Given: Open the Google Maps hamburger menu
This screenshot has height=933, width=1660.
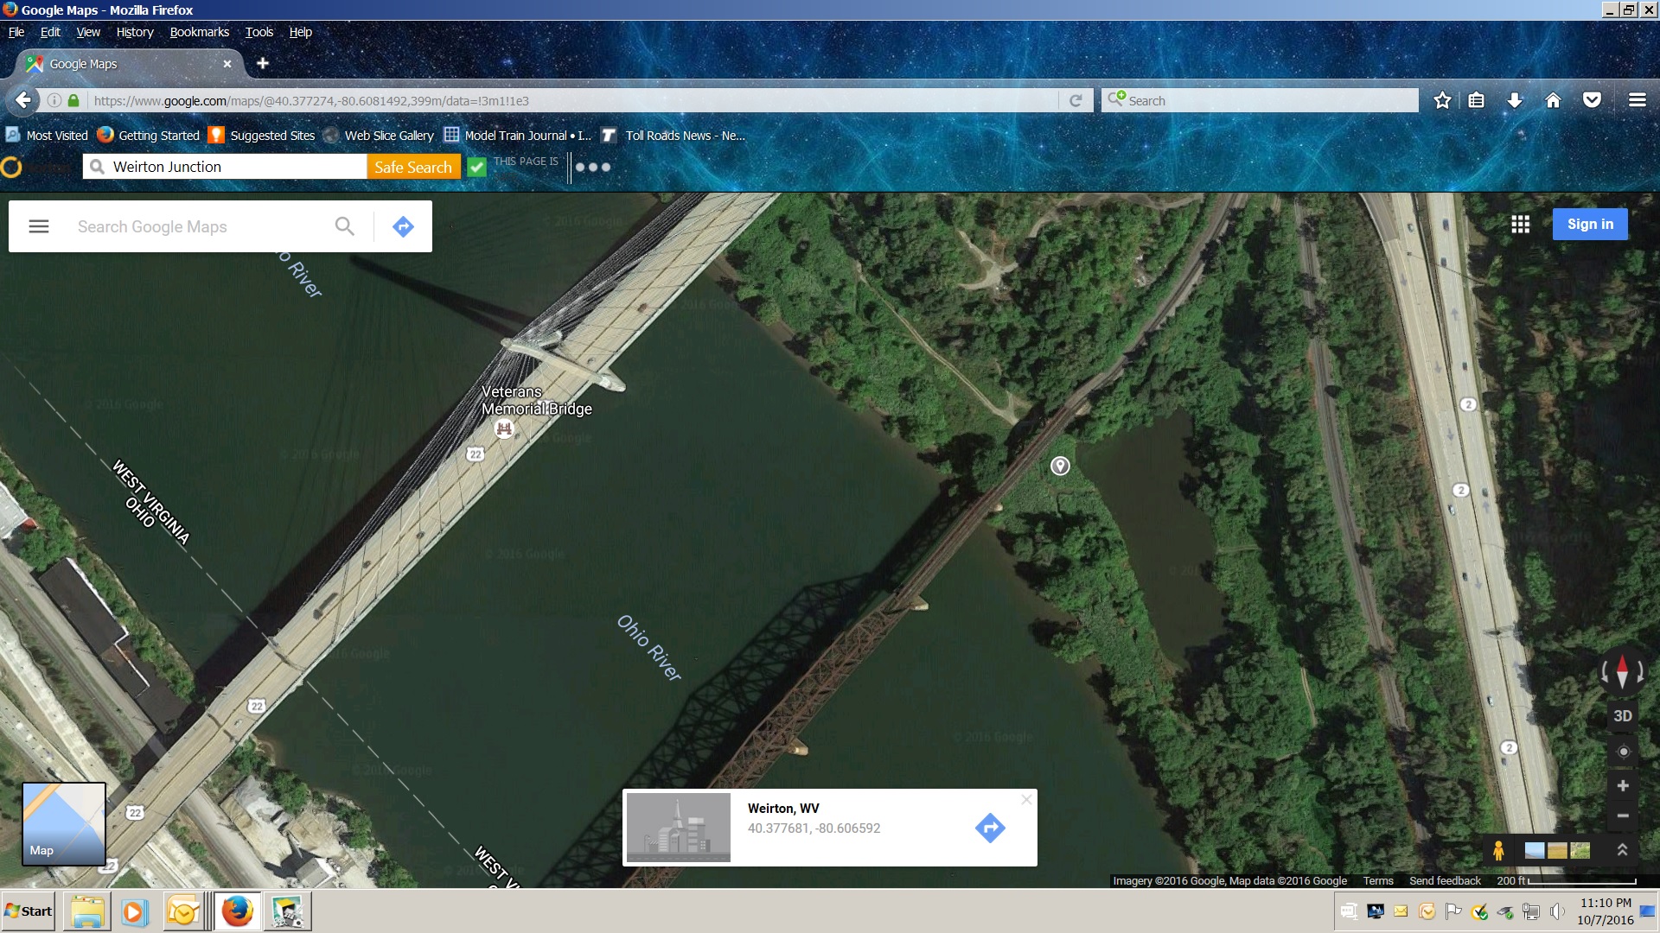Looking at the screenshot, I should click(39, 226).
